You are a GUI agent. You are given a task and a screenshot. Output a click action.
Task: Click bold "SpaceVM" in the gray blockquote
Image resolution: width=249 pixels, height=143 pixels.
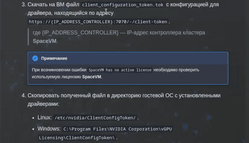point(44,41)
